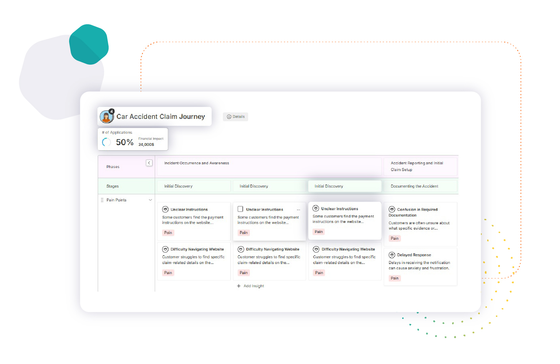Image resolution: width=560 pixels, height=364 pixels.
Task: Click the Delayed Response card icon
Action: (x=392, y=255)
